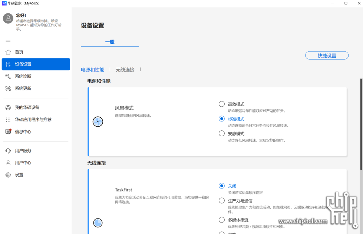The height and width of the screenshot is (234, 363).
Task: Open 系统更新 in sidebar
Action: point(36,88)
